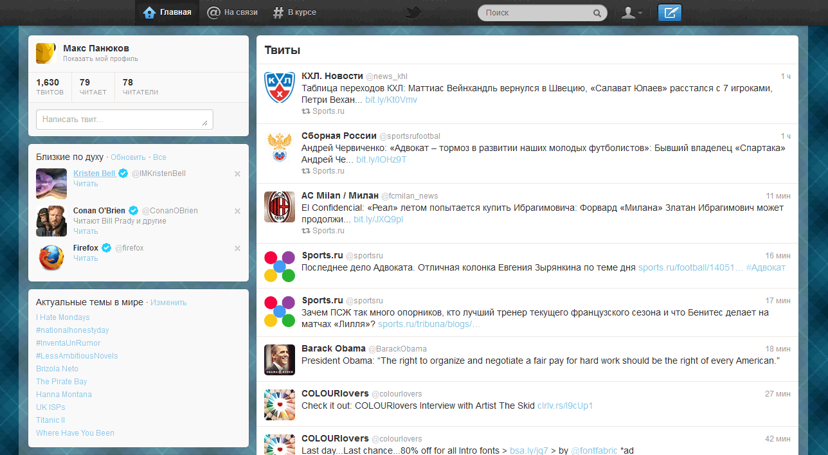Click the 11 мин timestamp

click(x=778, y=195)
